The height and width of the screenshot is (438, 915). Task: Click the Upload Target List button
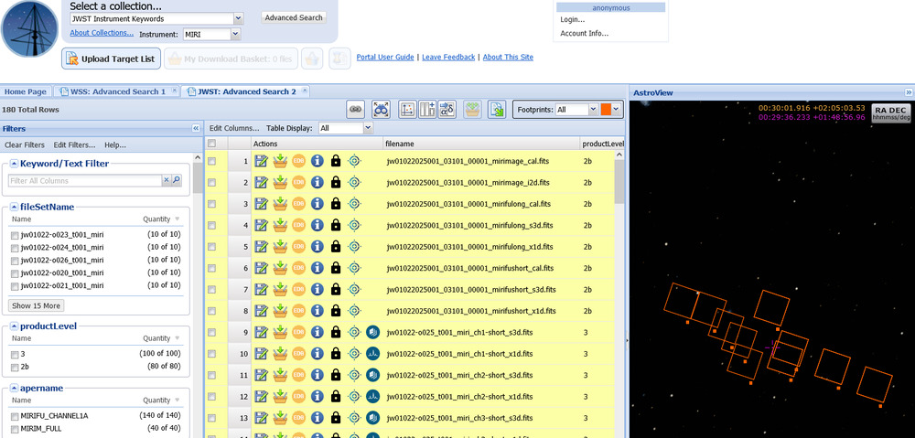(112, 59)
